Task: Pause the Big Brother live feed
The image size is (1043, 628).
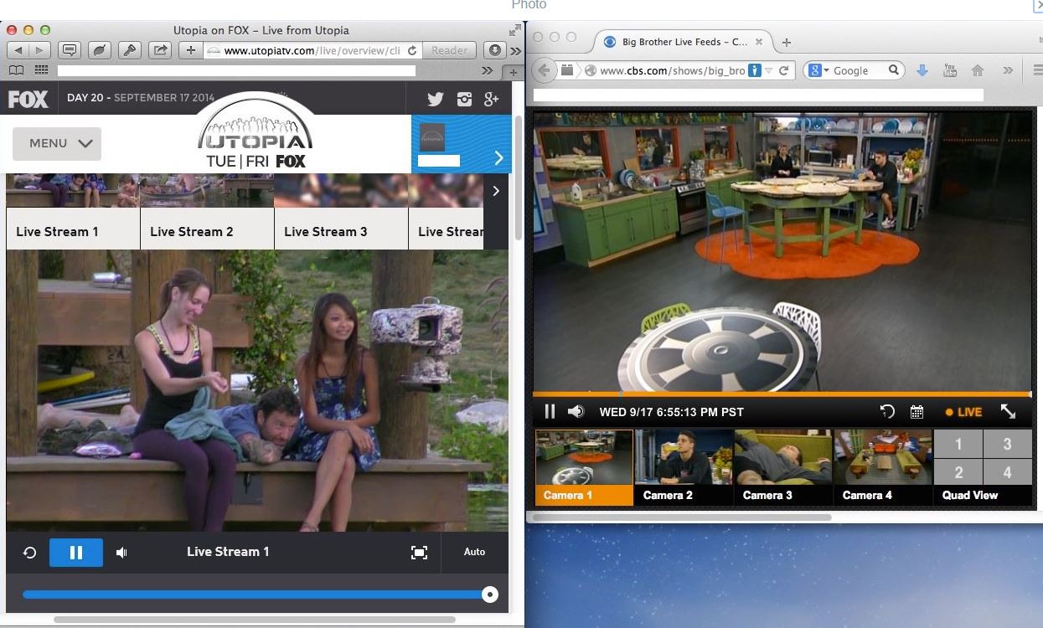Action: coord(550,411)
